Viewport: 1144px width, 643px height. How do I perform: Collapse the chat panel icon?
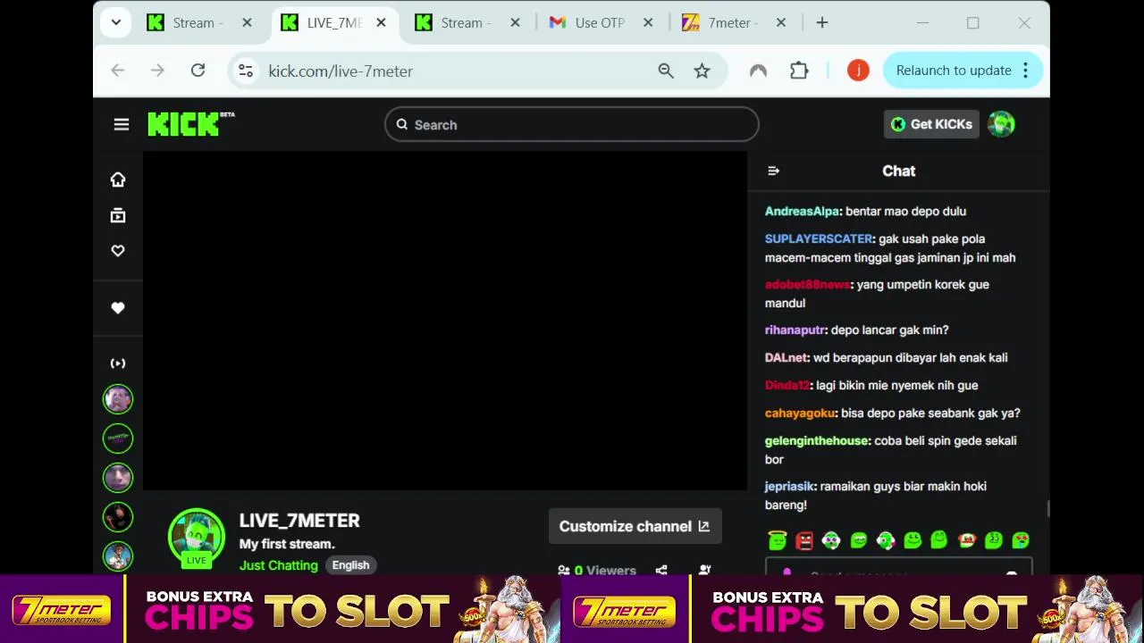click(x=774, y=171)
